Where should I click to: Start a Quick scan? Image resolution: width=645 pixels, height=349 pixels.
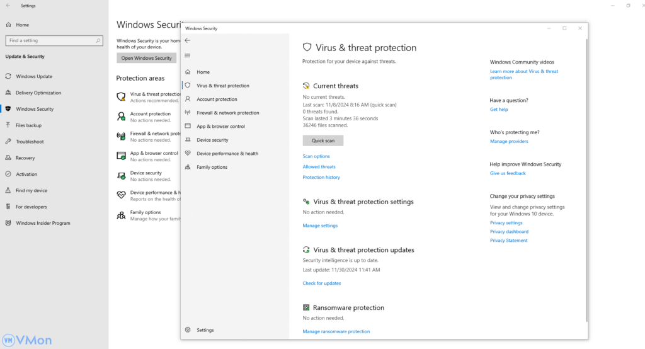pyautogui.click(x=323, y=140)
